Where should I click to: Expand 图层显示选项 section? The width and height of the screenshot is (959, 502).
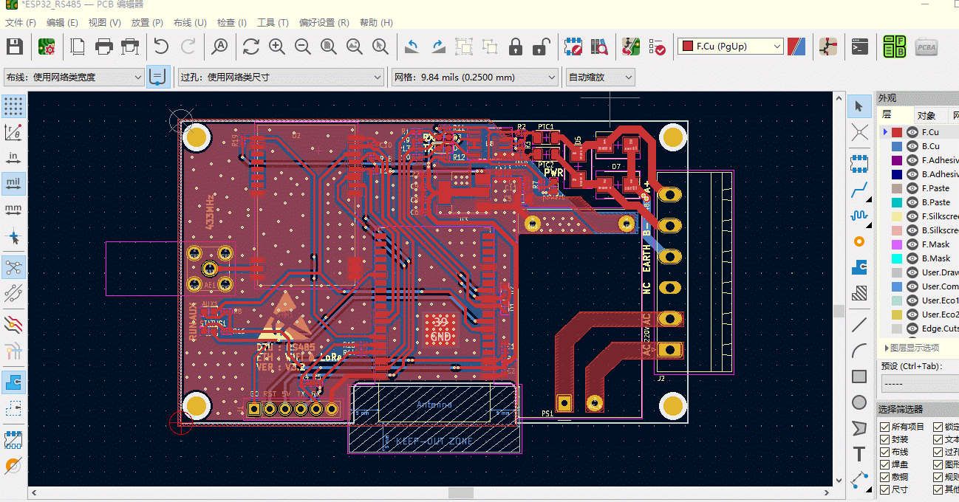tap(912, 348)
